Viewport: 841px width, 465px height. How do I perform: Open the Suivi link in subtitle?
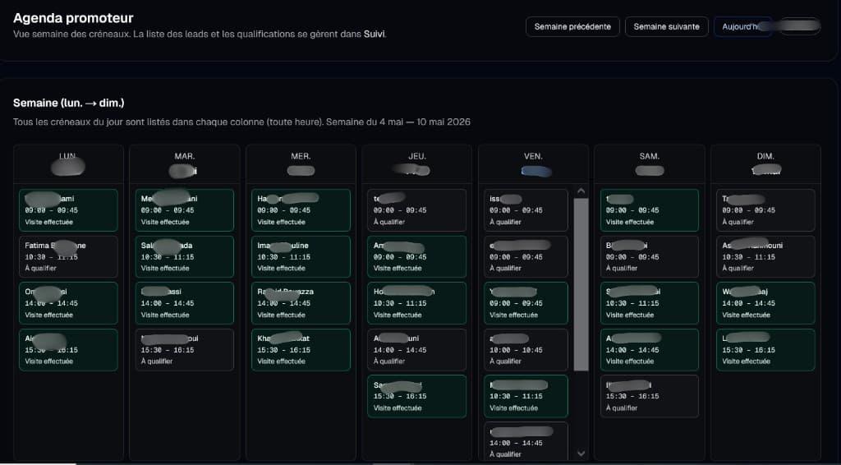point(374,34)
